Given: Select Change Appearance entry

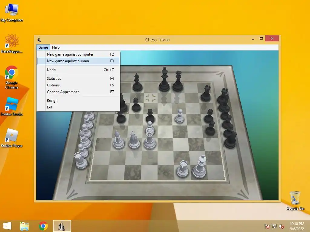Looking at the screenshot, I should click(x=78, y=92).
